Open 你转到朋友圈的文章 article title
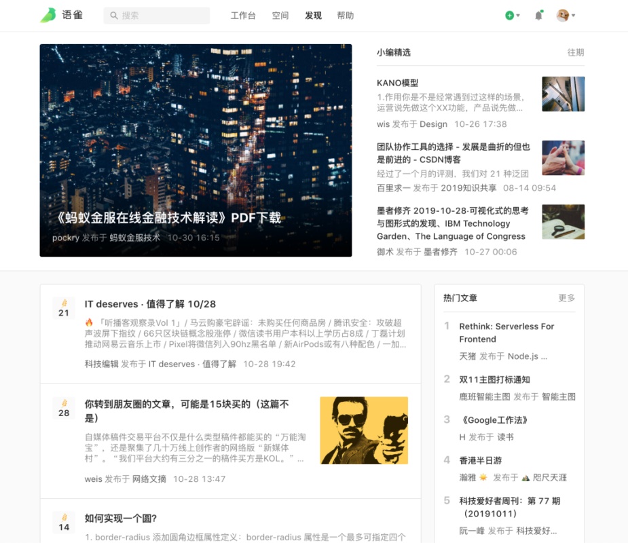628x543 pixels. 187,411
